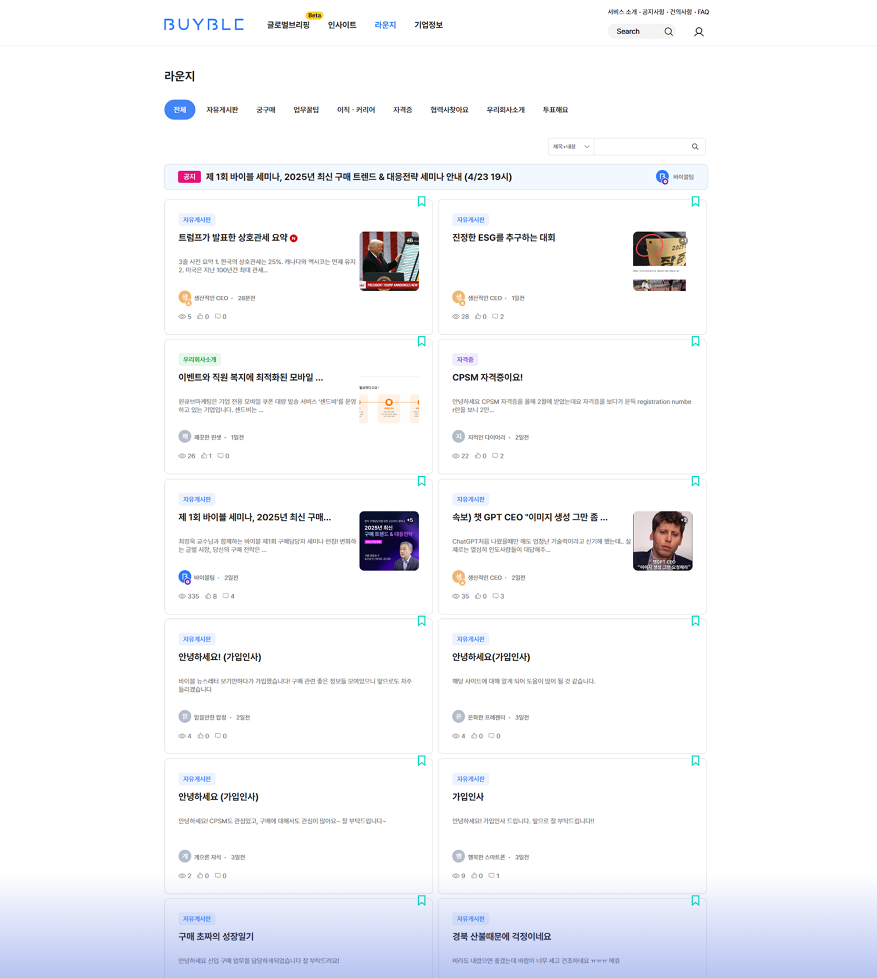
Task: Click the 지적인 다이어리 author avatar
Action: [x=458, y=436]
